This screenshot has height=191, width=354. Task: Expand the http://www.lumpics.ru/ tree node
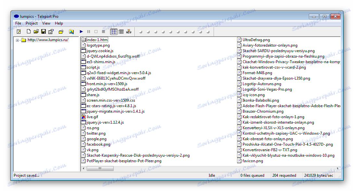click(x=18, y=40)
